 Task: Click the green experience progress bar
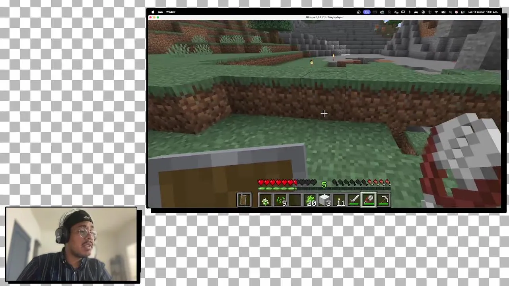click(x=324, y=188)
